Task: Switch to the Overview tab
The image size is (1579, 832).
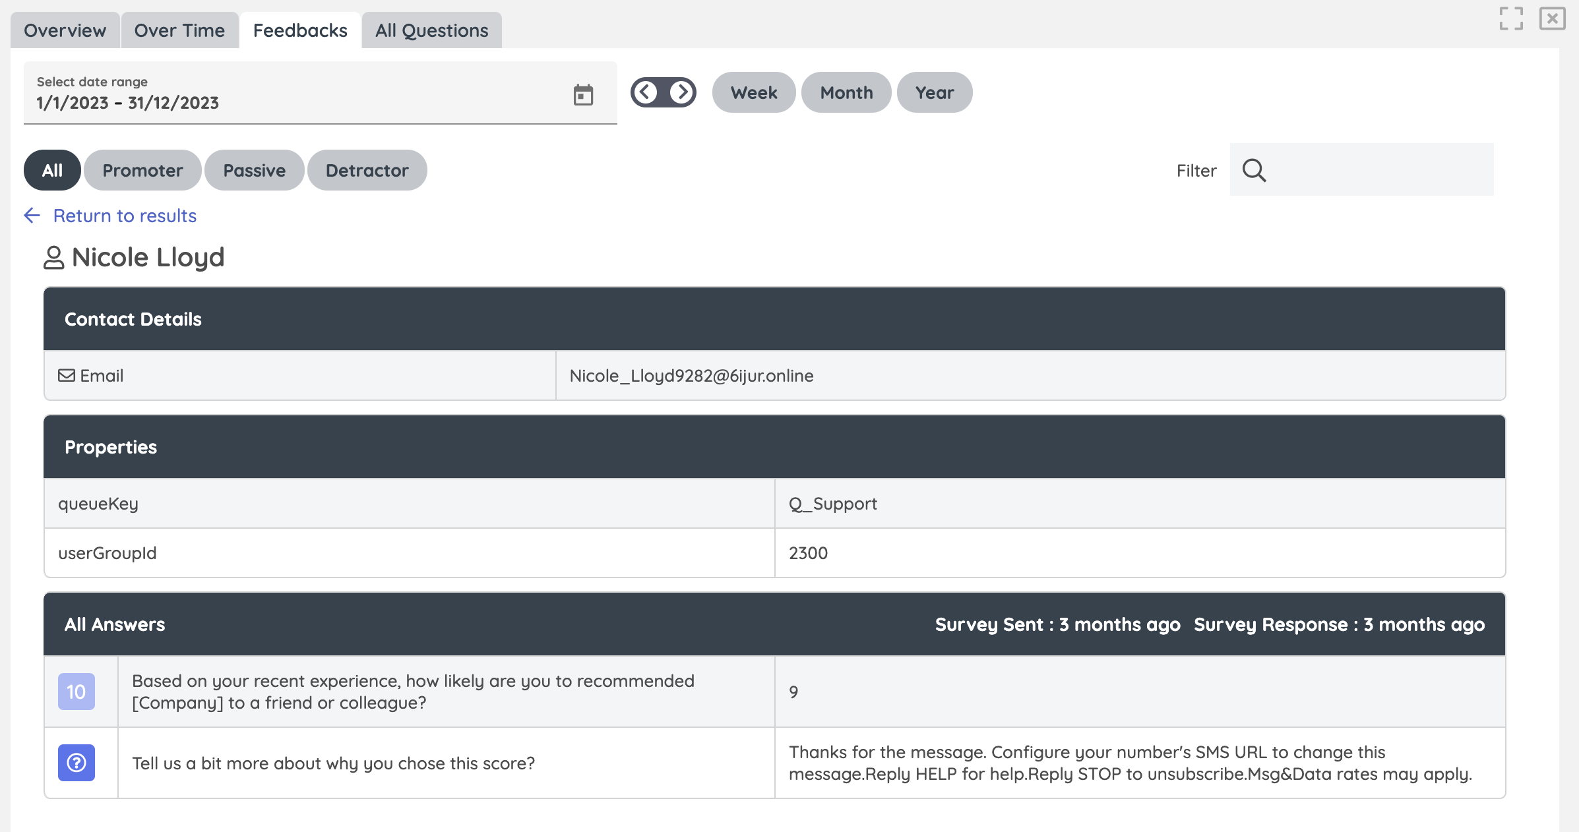Action: point(65,30)
